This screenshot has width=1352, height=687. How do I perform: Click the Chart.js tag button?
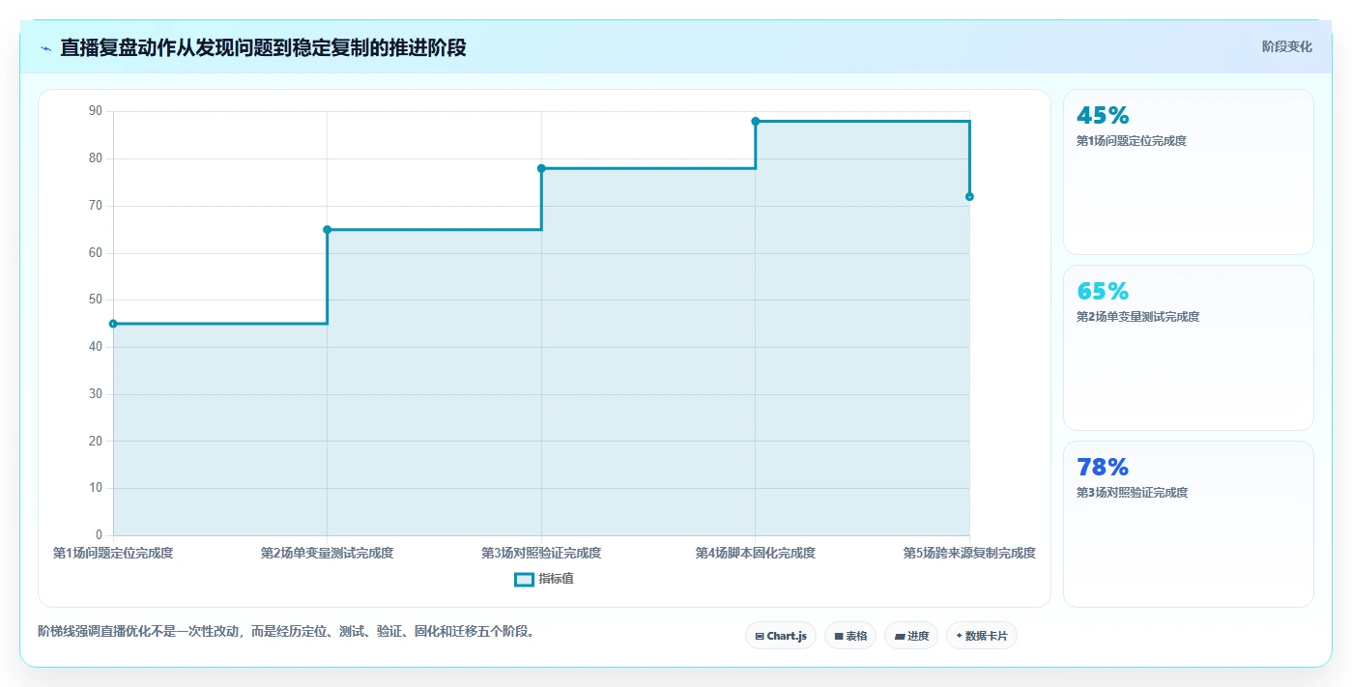781,636
